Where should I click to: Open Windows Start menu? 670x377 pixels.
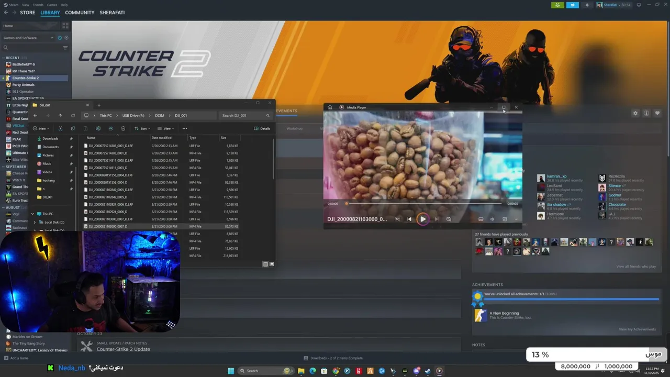(x=231, y=371)
